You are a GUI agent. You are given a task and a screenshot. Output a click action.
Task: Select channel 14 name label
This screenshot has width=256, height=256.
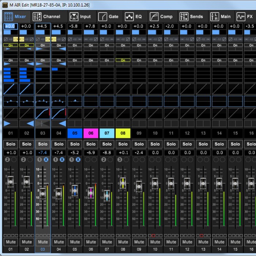(x=219, y=133)
